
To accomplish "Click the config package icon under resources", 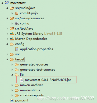I will 17,23.
